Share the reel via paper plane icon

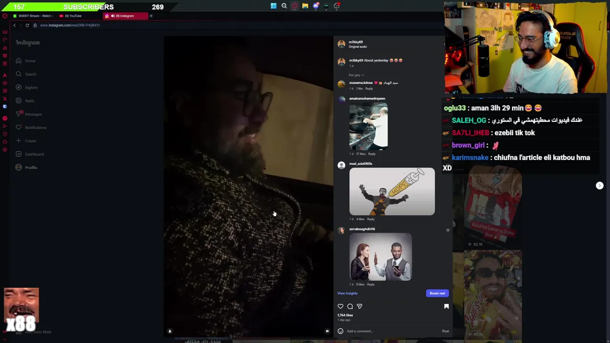359,306
